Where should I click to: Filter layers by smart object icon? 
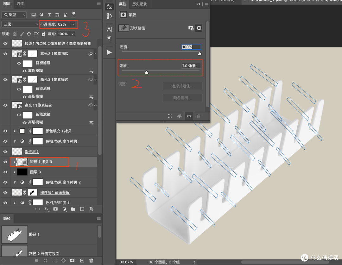(x=66, y=15)
